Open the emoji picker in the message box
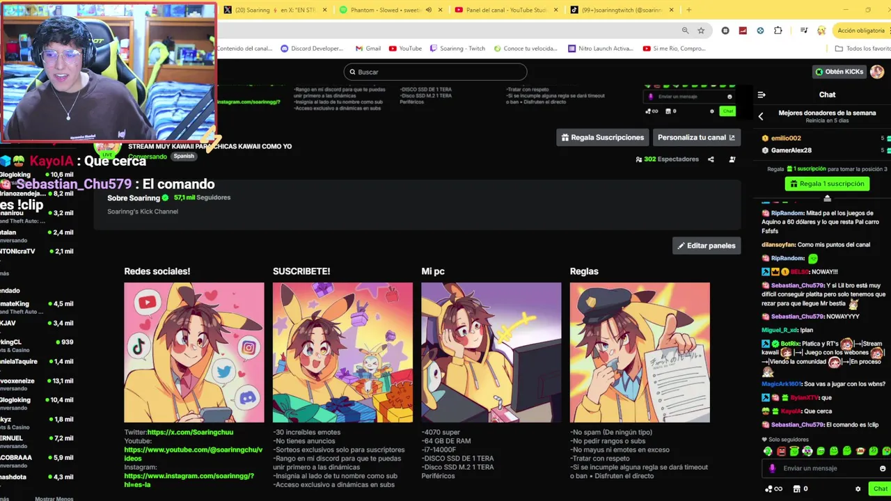This screenshot has width=891, height=501. [x=883, y=468]
